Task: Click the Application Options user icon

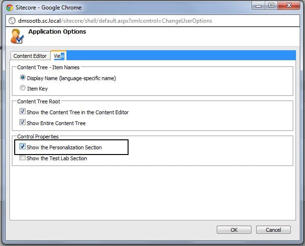Action: tap(17, 36)
